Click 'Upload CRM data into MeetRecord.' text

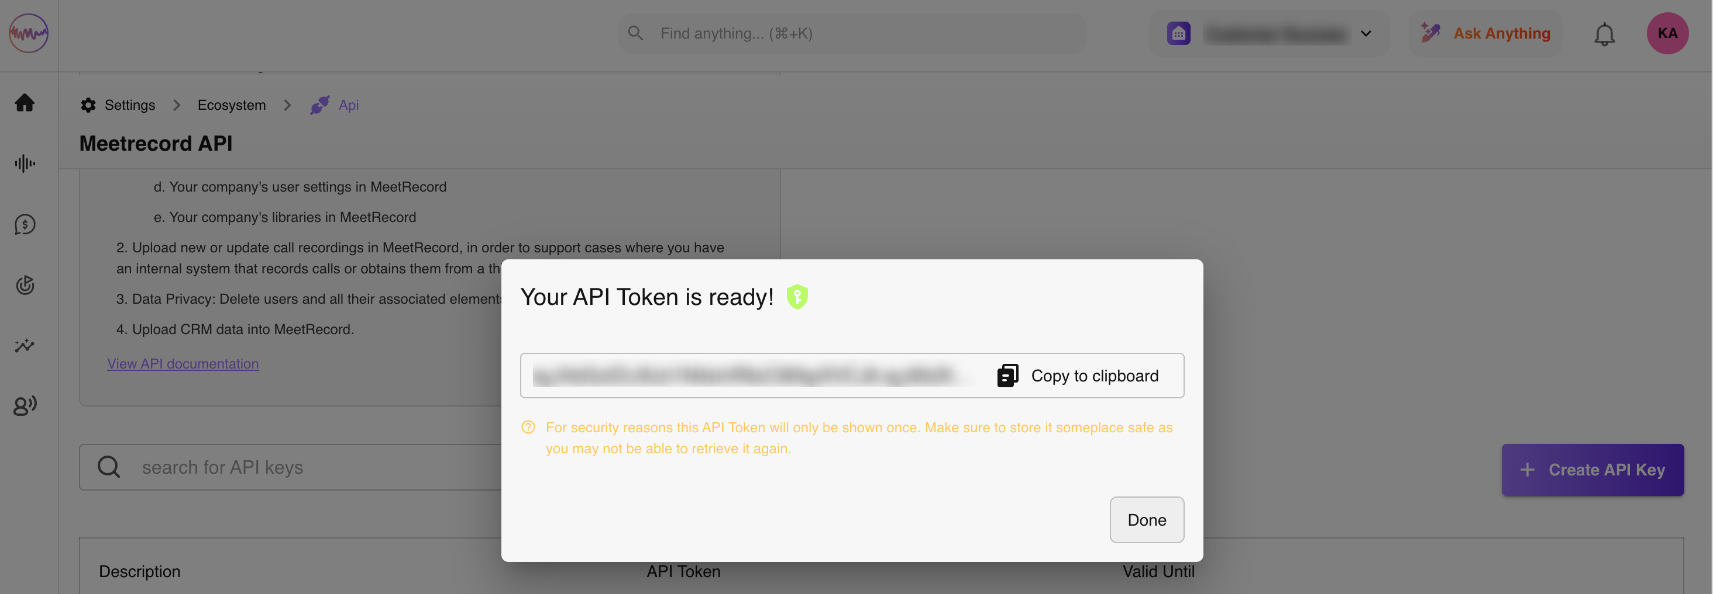[243, 329]
